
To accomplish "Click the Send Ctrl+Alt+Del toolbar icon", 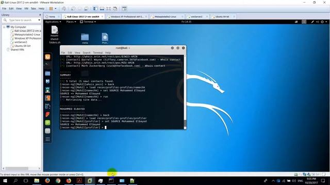I will click(x=64, y=9).
